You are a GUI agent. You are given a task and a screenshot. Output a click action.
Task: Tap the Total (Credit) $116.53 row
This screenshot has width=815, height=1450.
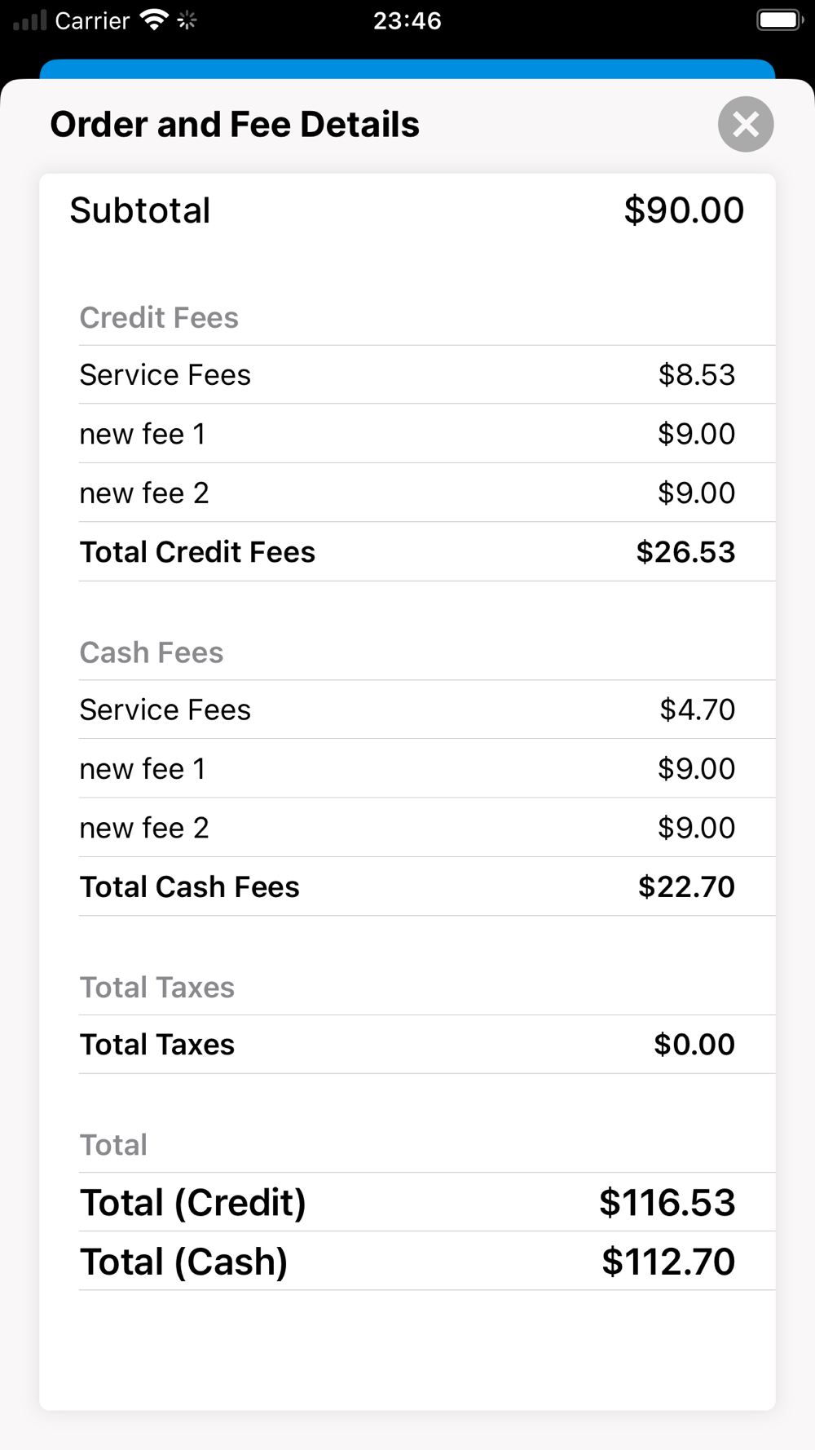tap(427, 1203)
